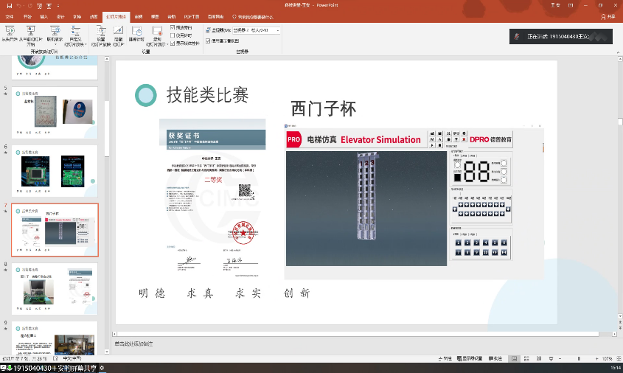Undo the last action
623x373 pixels.
point(19,6)
